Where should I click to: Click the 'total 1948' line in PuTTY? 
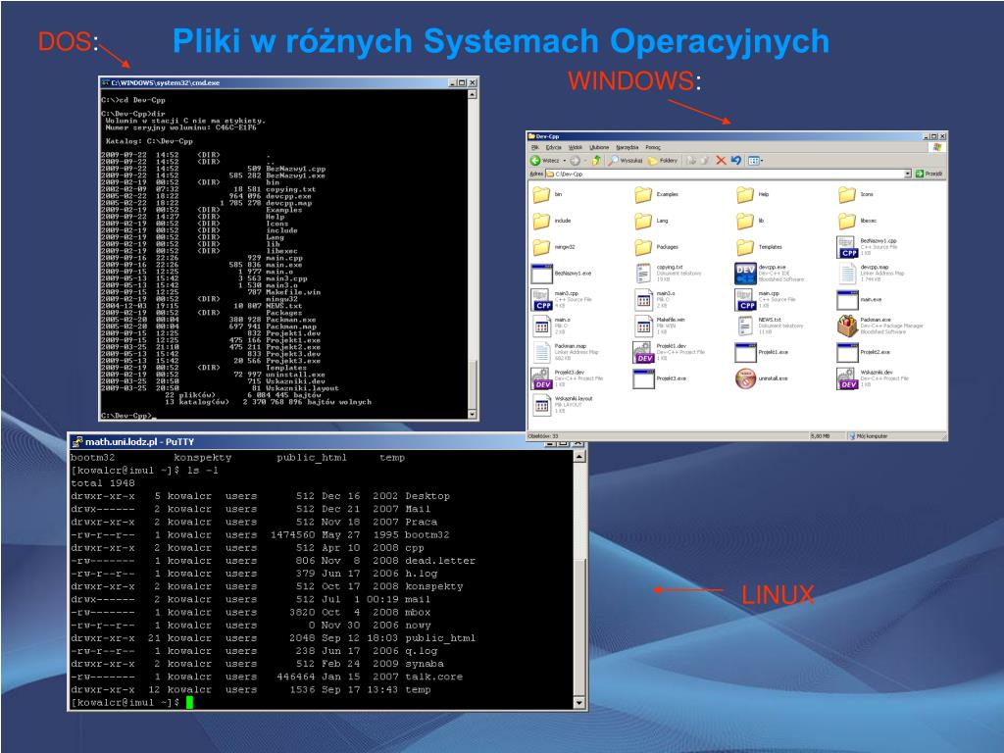(x=103, y=483)
